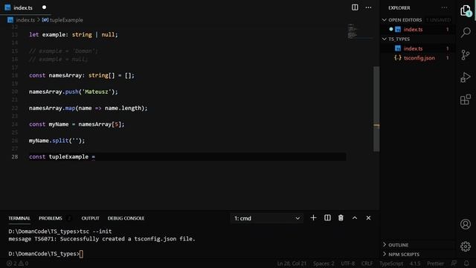Open the Manage gear settings icon
The image size is (476, 268).
[x=466, y=246]
